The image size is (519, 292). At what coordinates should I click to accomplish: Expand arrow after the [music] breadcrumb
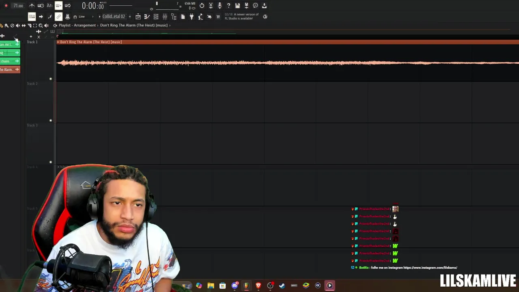click(170, 25)
